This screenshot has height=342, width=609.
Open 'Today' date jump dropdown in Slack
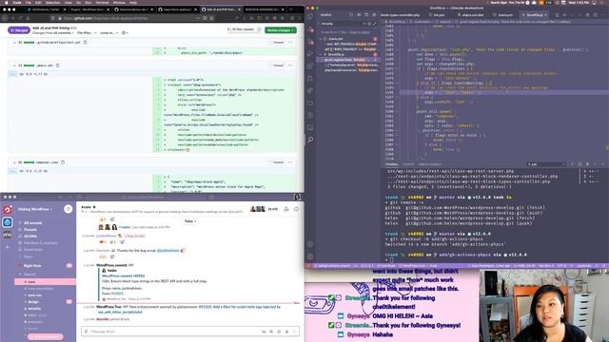pyautogui.click(x=190, y=221)
